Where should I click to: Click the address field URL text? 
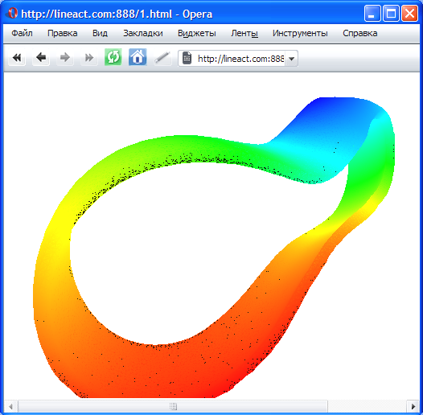(x=241, y=59)
